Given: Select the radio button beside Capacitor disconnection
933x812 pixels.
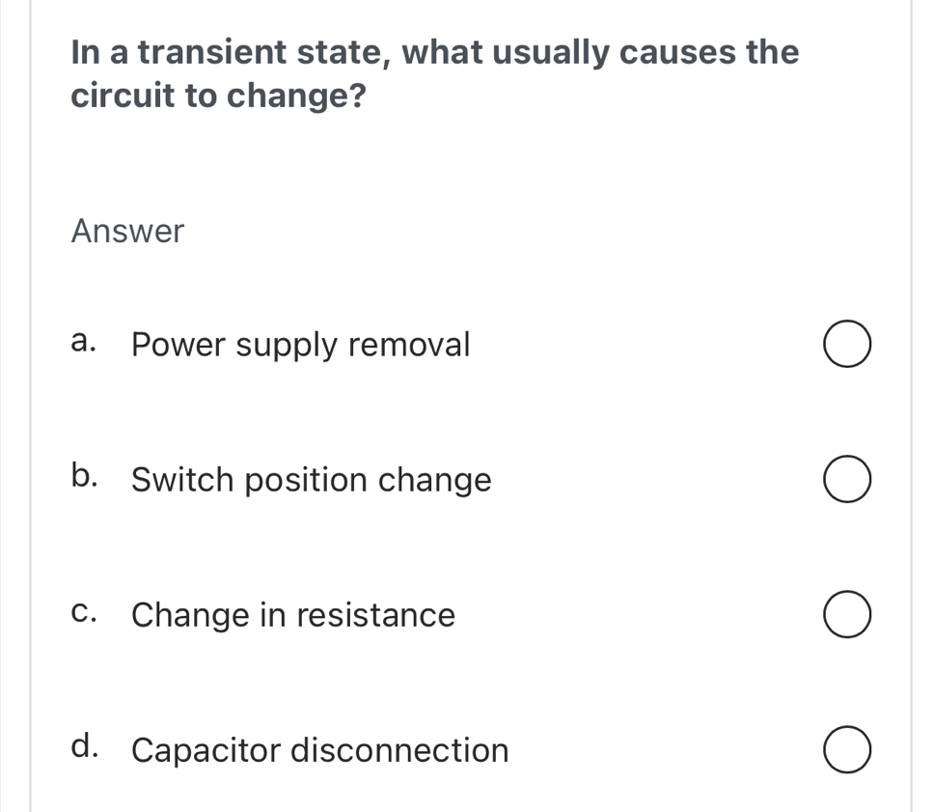Looking at the screenshot, I should click(846, 749).
